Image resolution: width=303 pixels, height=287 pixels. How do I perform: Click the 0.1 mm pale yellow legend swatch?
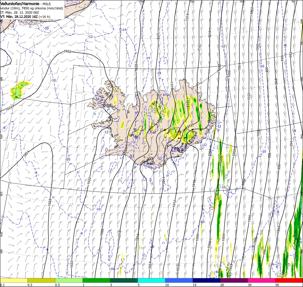pyautogui.click(x=14, y=280)
